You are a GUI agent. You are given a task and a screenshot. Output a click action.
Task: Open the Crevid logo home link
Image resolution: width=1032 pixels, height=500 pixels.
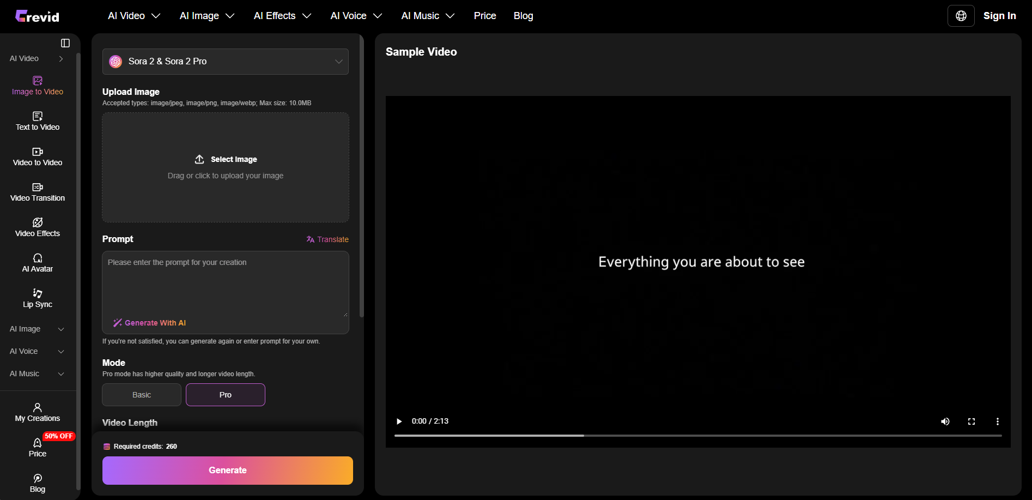point(37,16)
